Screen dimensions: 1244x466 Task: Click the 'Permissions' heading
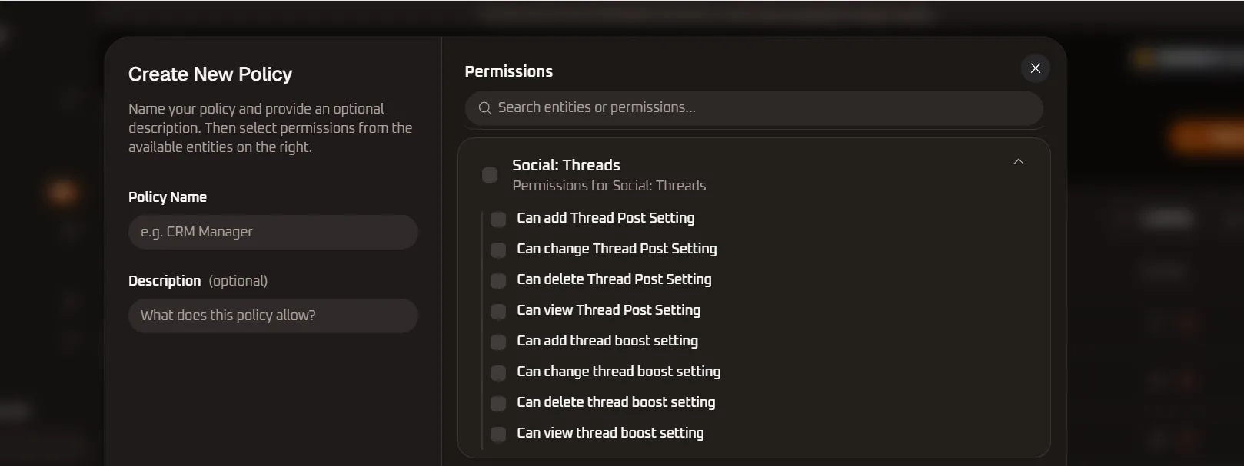508,71
